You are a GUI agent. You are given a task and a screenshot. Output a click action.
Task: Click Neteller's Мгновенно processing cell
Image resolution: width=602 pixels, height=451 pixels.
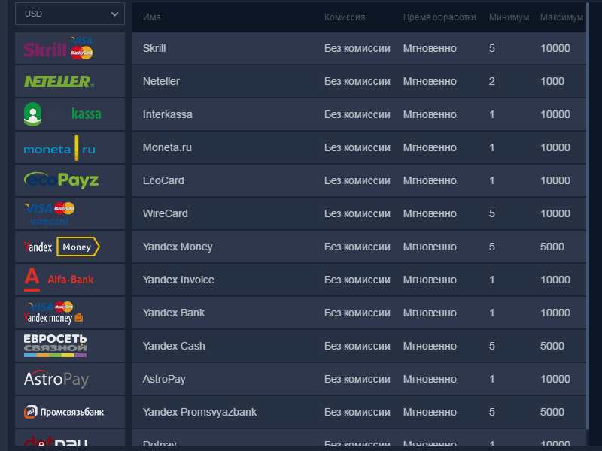click(430, 81)
